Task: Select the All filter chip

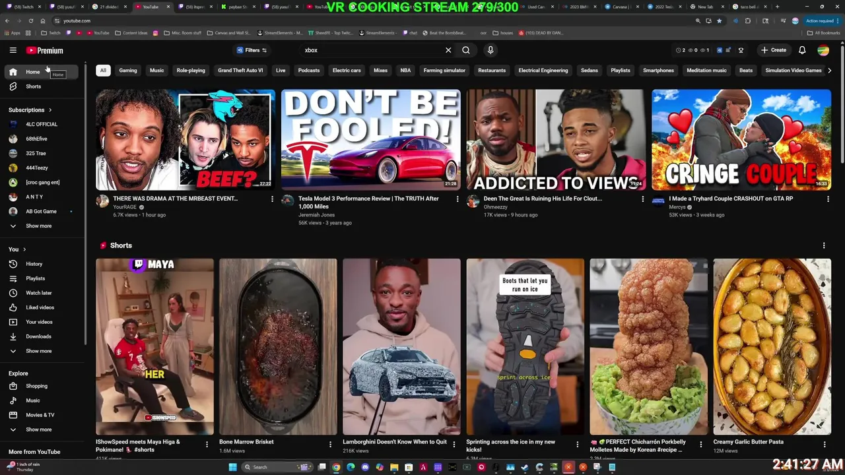Action: pyautogui.click(x=103, y=71)
